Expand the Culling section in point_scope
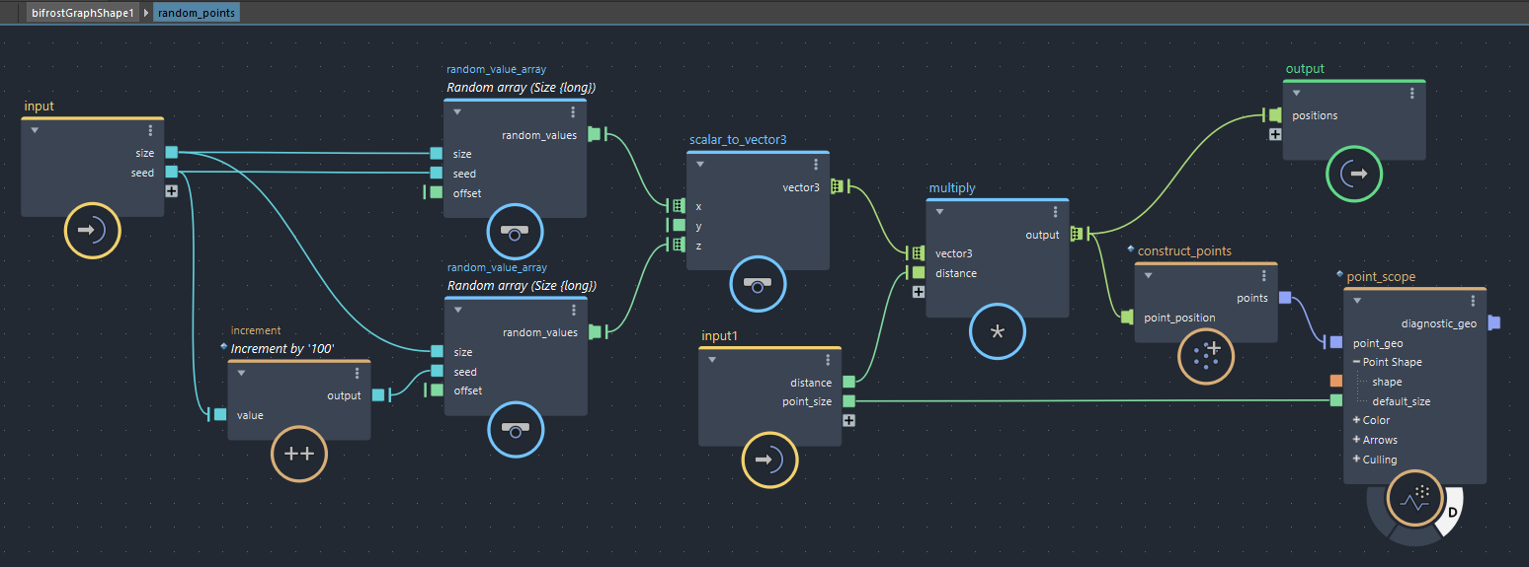 pyautogui.click(x=1357, y=460)
